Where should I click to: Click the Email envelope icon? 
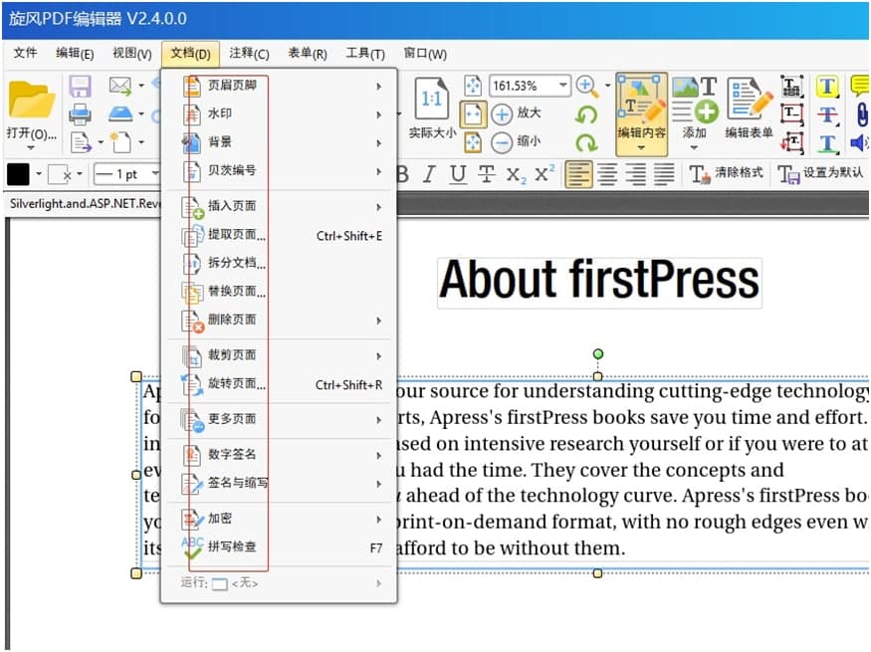[120, 86]
